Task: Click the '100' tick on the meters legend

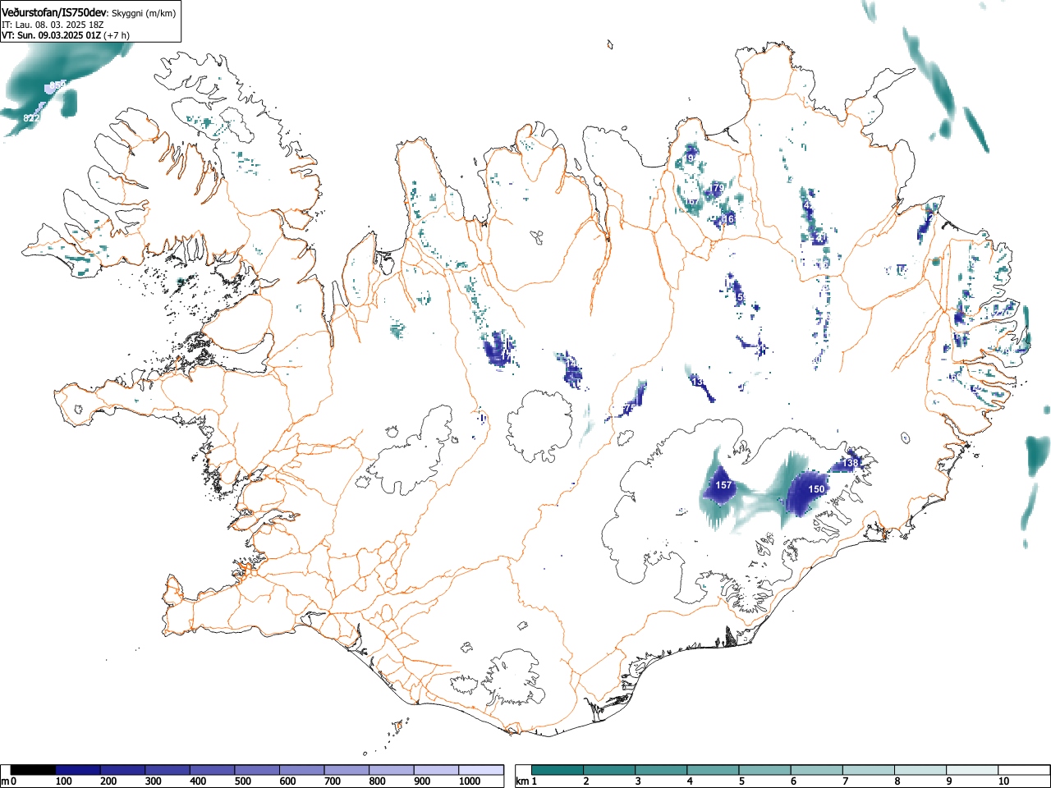Action: 64,781
